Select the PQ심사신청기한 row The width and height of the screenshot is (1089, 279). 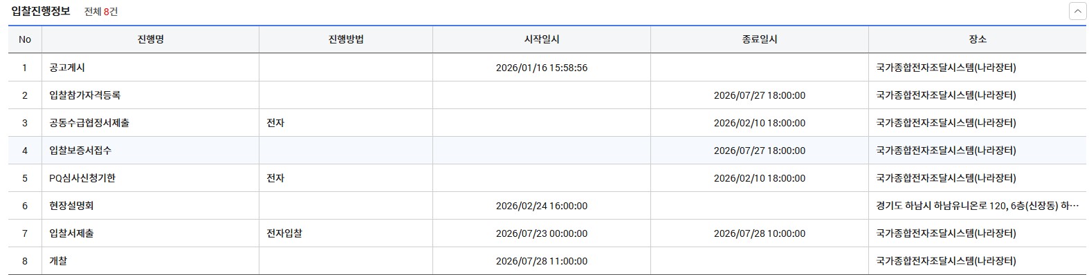point(82,178)
